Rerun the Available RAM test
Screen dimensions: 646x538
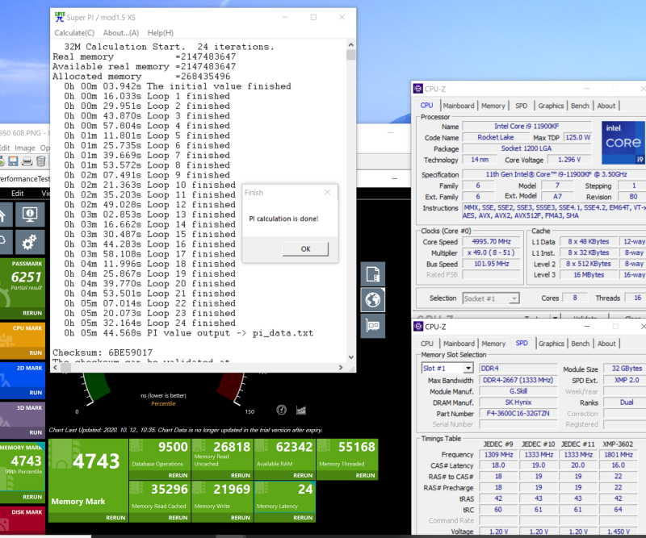tap(303, 475)
